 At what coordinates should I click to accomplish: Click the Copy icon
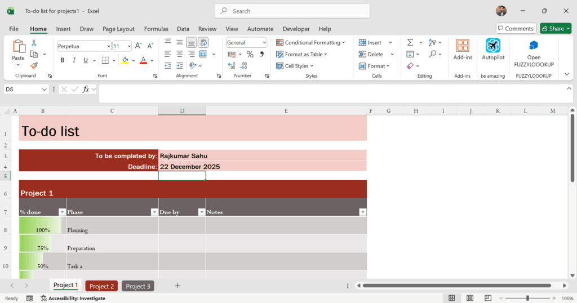(34, 55)
